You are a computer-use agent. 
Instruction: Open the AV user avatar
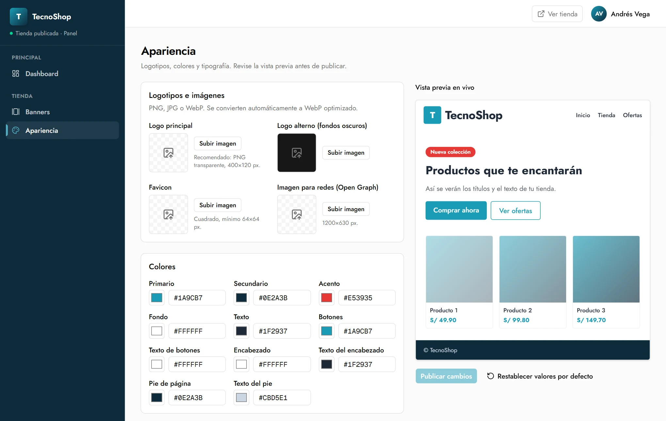point(599,14)
